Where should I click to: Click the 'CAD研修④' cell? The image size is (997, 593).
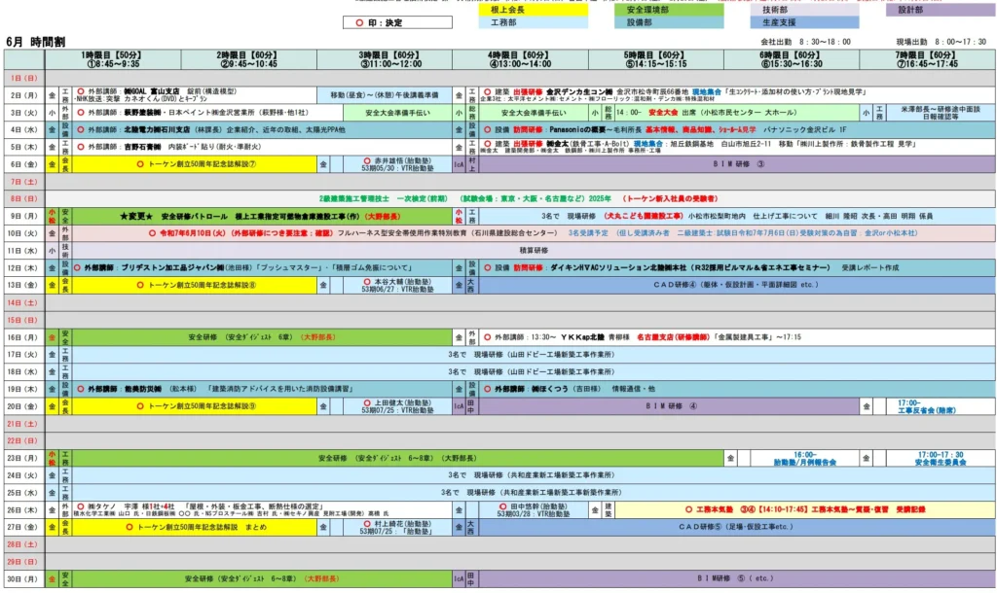[x=736, y=285]
